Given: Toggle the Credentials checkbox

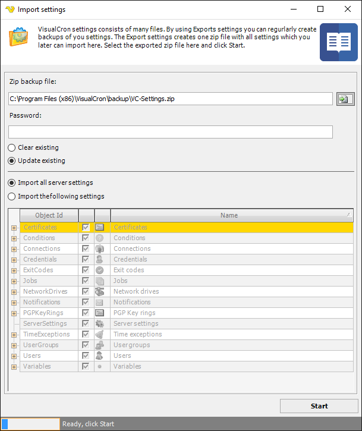Looking at the screenshot, I should (x=86, y=259).
